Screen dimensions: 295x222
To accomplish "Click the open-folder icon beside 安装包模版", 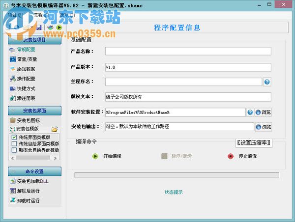I will [55, 129].
